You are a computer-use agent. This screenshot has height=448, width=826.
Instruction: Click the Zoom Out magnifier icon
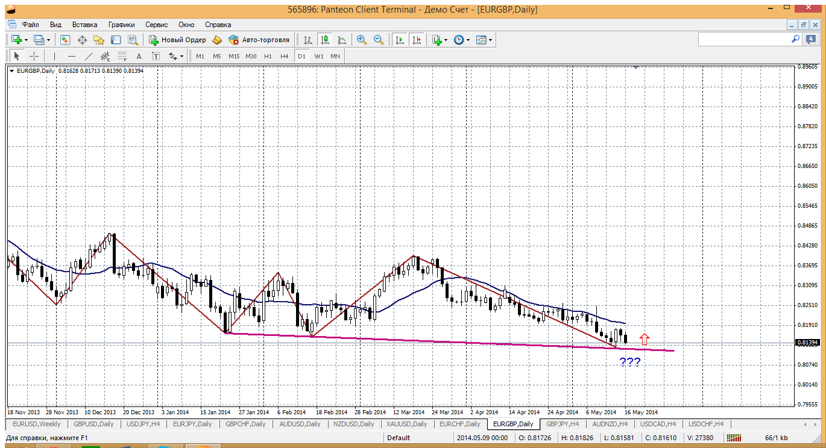(379, 40)
